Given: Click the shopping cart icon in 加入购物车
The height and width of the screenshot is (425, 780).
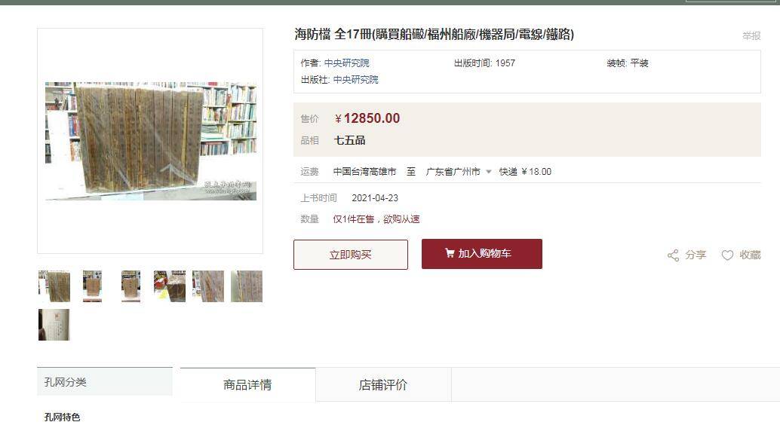Looking at the screenshot, I should (449, 253).
